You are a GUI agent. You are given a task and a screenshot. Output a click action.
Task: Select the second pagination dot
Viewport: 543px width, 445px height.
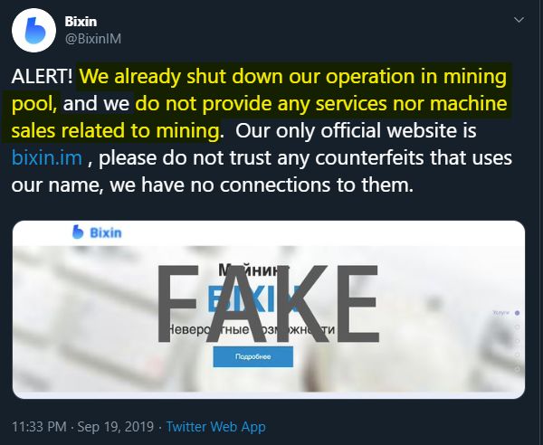click(x=517, y=327)
